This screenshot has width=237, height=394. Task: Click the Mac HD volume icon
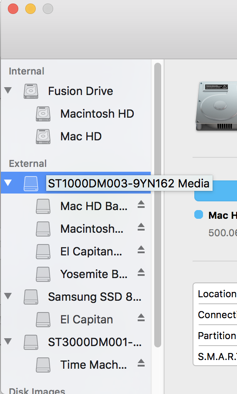43,136
